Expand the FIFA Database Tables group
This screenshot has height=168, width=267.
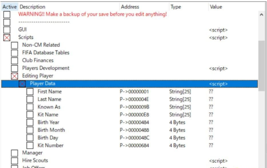point(14,53)
